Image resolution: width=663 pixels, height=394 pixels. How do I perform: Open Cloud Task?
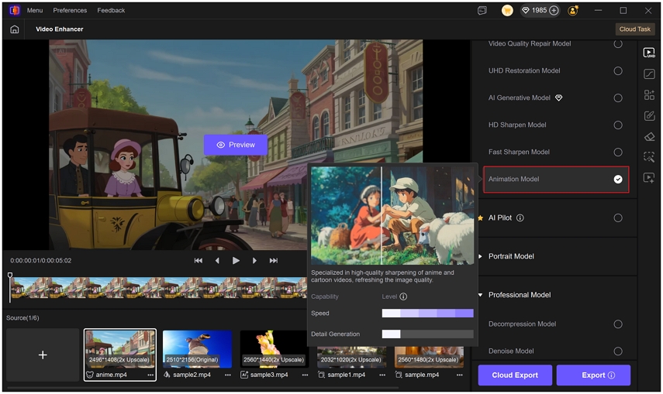click(x=634, y=29)
